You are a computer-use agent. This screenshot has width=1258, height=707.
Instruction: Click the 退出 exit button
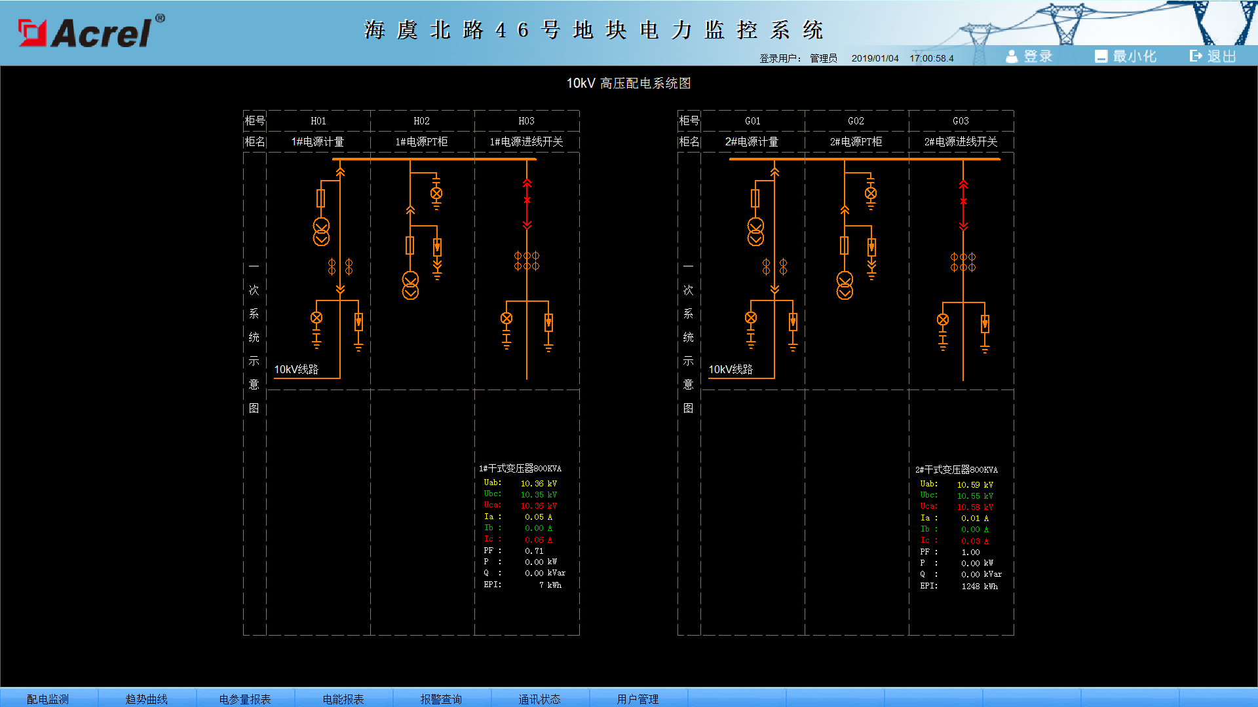point(1213,56)
